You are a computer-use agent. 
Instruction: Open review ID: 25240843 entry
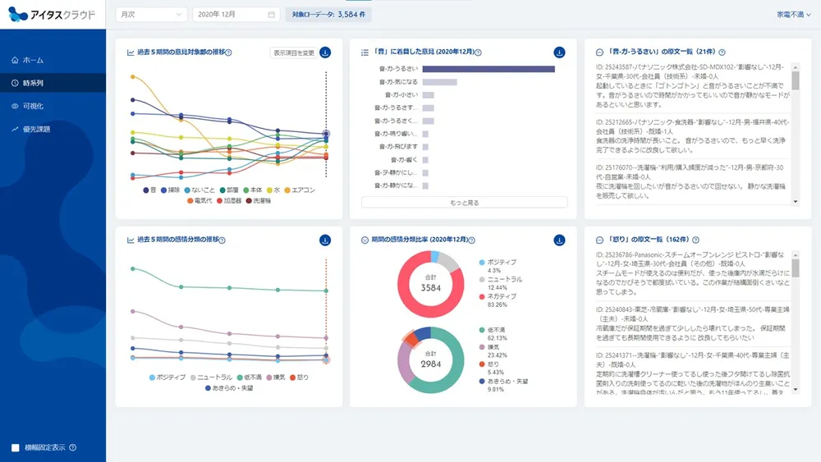click(x=692, y=323)
